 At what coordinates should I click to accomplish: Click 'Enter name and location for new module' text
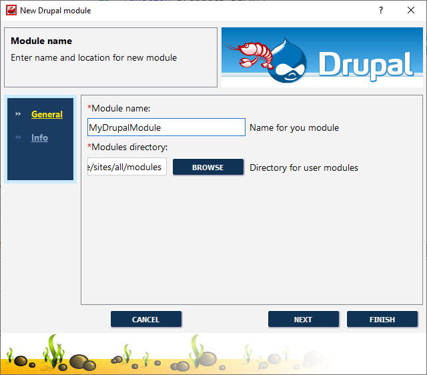93,58
